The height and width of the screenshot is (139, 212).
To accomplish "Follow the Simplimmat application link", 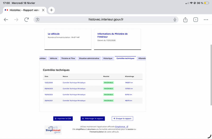I will tap(121, 127).
